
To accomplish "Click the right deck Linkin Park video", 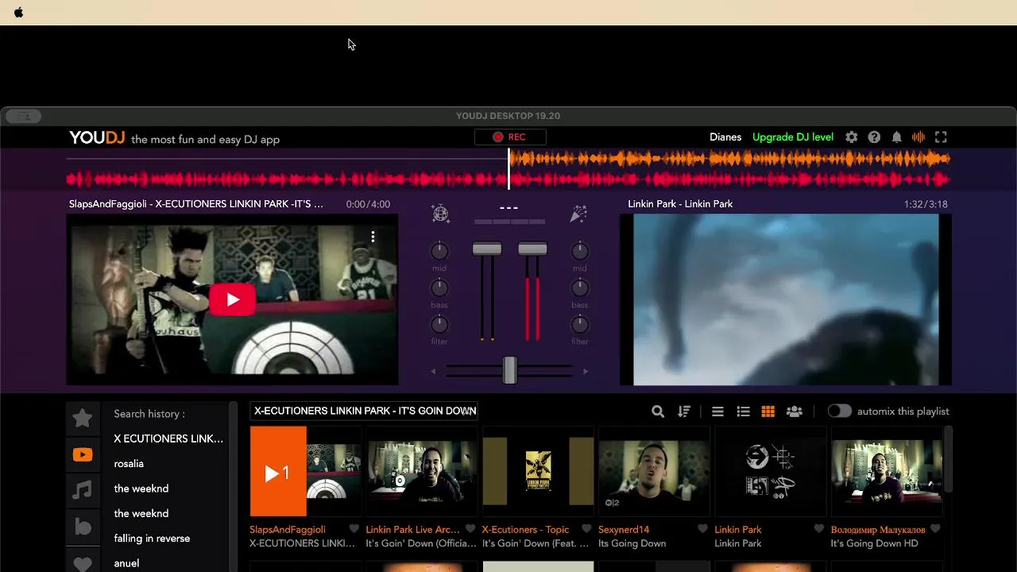I will coord(786,300).
